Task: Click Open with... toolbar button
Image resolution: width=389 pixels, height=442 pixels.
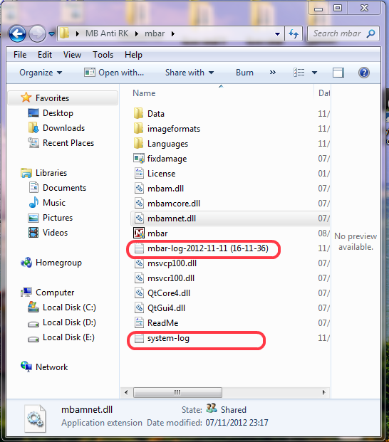Action: 114,73
